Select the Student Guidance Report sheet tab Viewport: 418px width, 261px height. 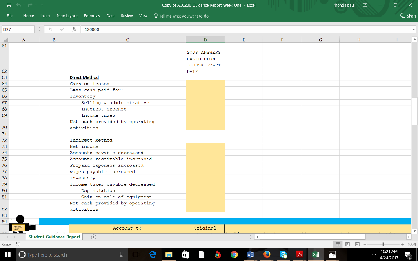pos(53,237)
